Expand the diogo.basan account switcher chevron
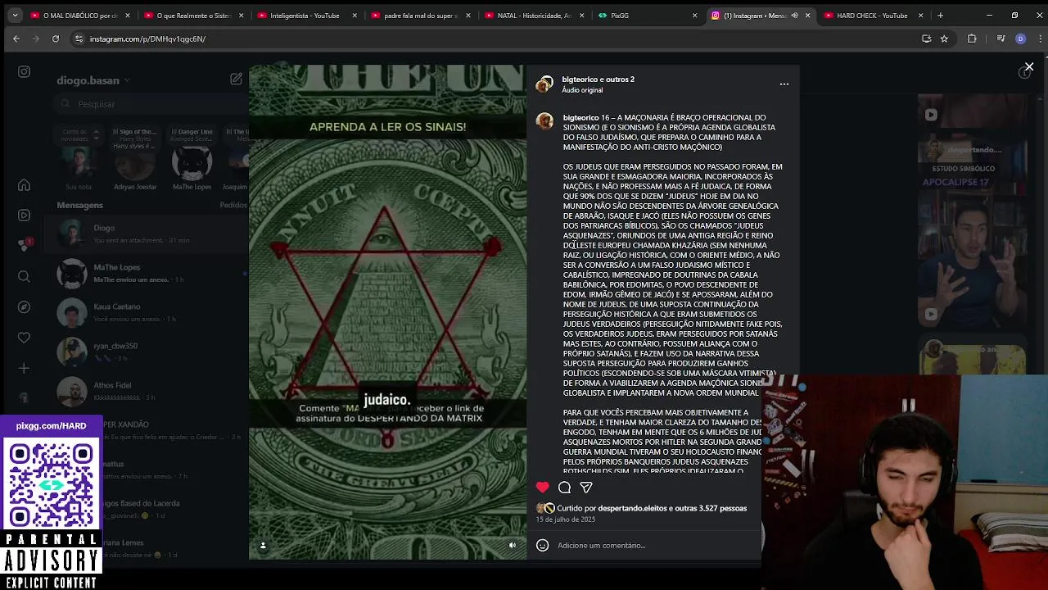This screenshot has height=590, width=1048. click(128, 80)
